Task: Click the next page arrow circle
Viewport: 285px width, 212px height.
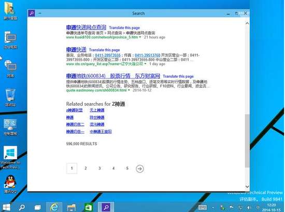Action: point(140,169)
